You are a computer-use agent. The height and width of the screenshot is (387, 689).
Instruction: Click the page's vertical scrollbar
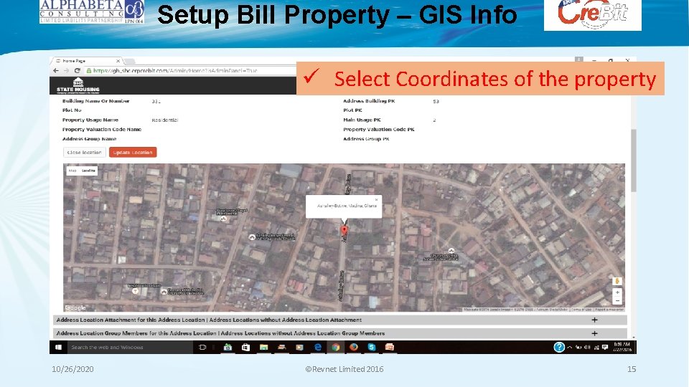(x=633, y=160)
